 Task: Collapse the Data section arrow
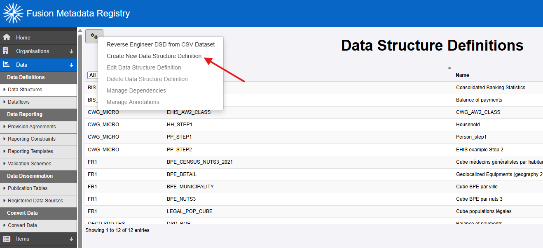(71, 65)
